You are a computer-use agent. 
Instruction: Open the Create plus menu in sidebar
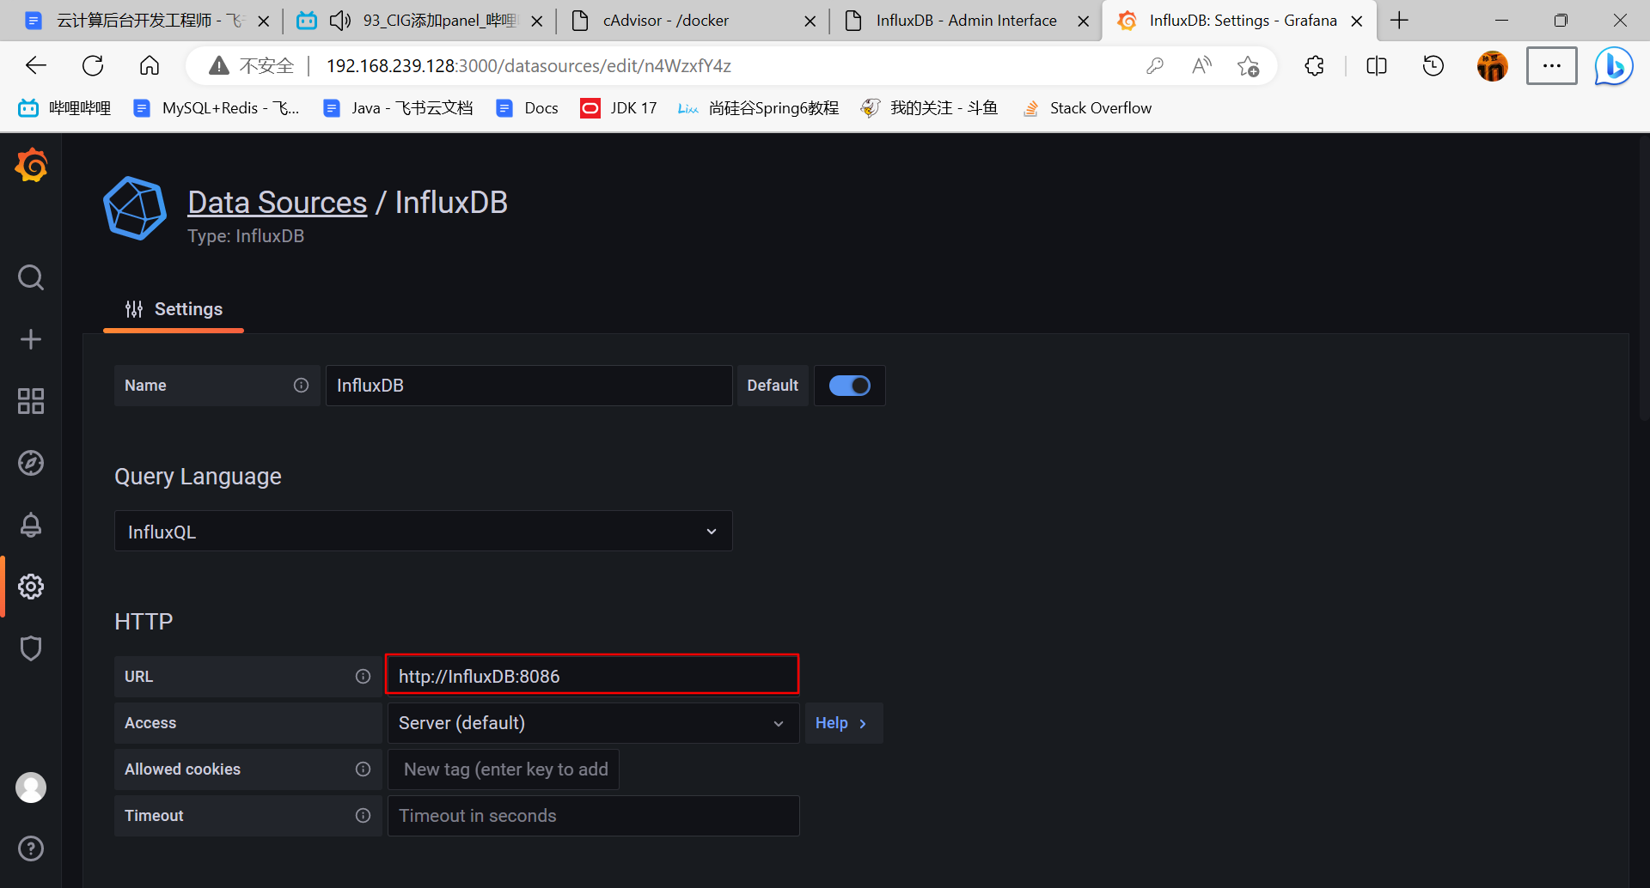click(31, 339)
